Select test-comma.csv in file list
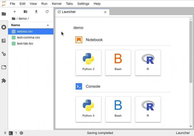Viewport: 194px width, 136px height. (28, 38)
